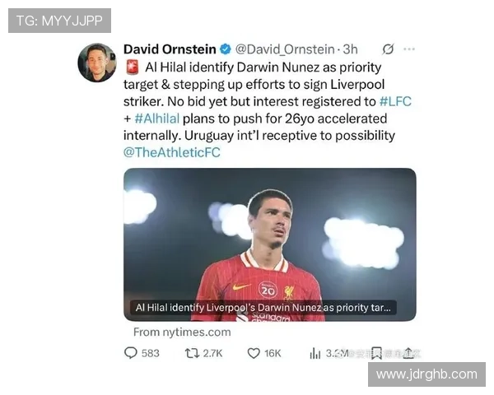Open the Darwin Nunez article image card
Image resolution: width=494 pixels, height=395 pixels.
pyautogui.click(x=270, y=244)
